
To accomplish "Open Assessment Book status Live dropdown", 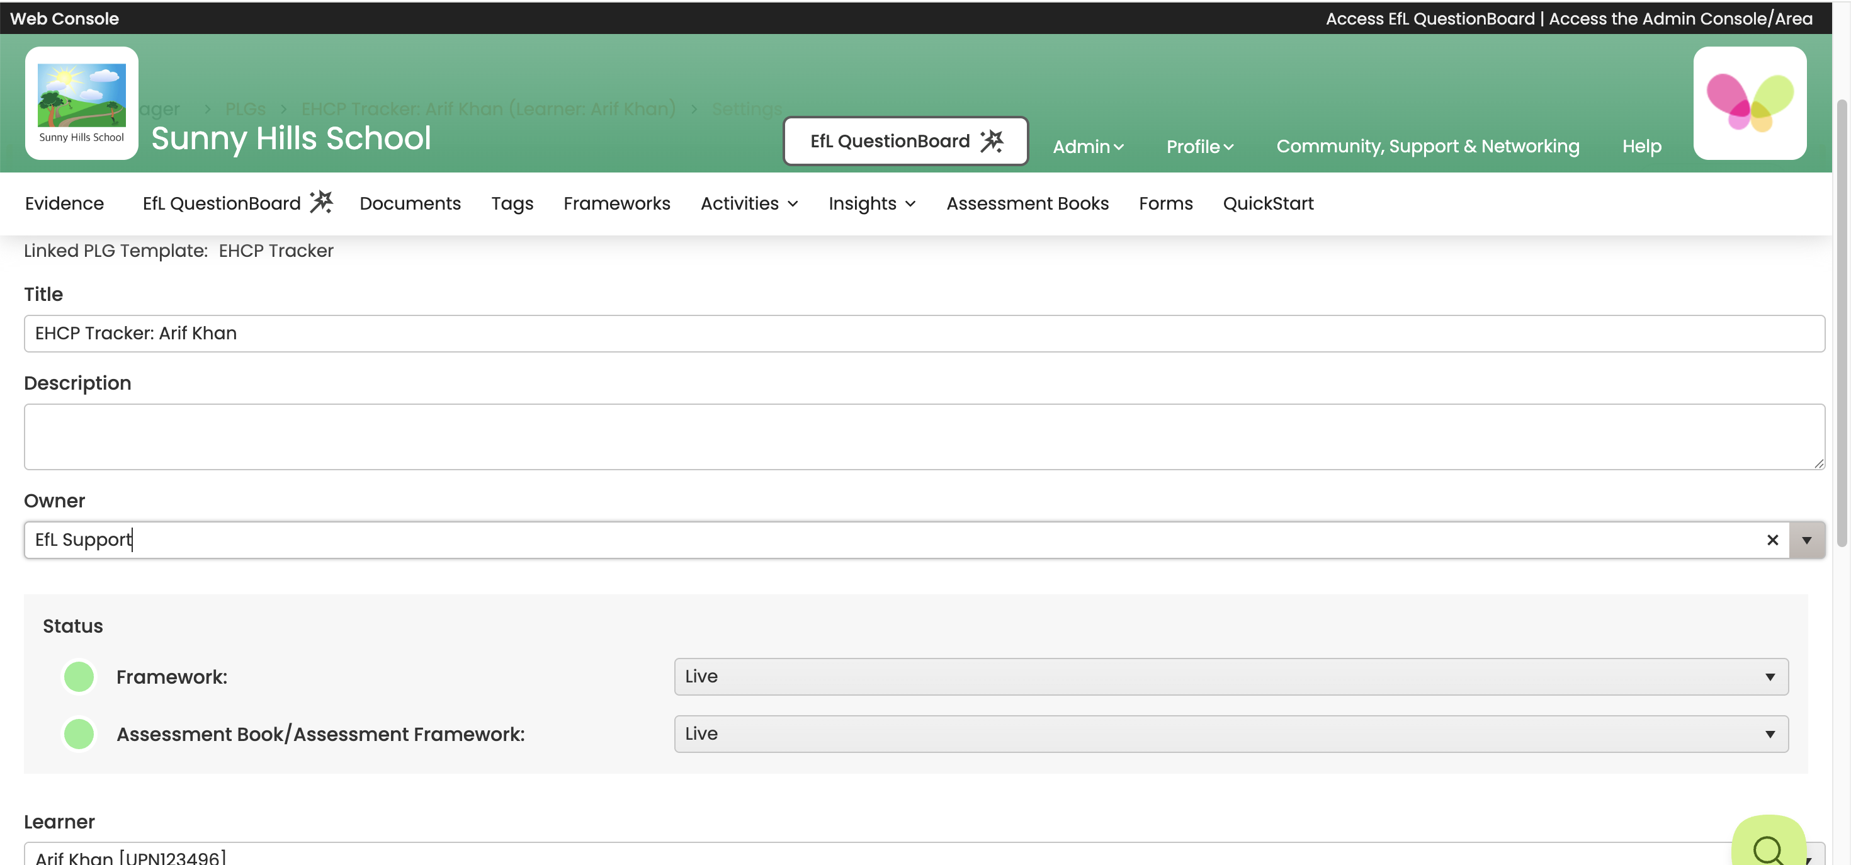I will click(x=1230, y=734).
